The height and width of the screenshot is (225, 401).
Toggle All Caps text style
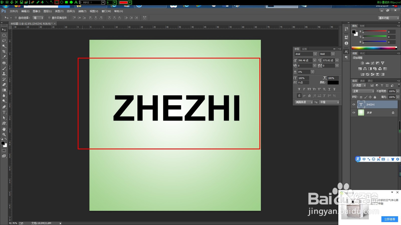pyautogui.click(x=309, y=89)
